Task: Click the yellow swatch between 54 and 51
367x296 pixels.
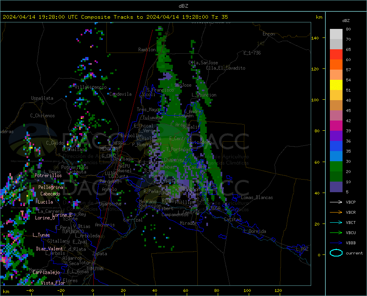Action: [336, 85]
